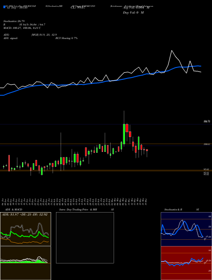Click the last red candlestick on the right

(147, 150)
